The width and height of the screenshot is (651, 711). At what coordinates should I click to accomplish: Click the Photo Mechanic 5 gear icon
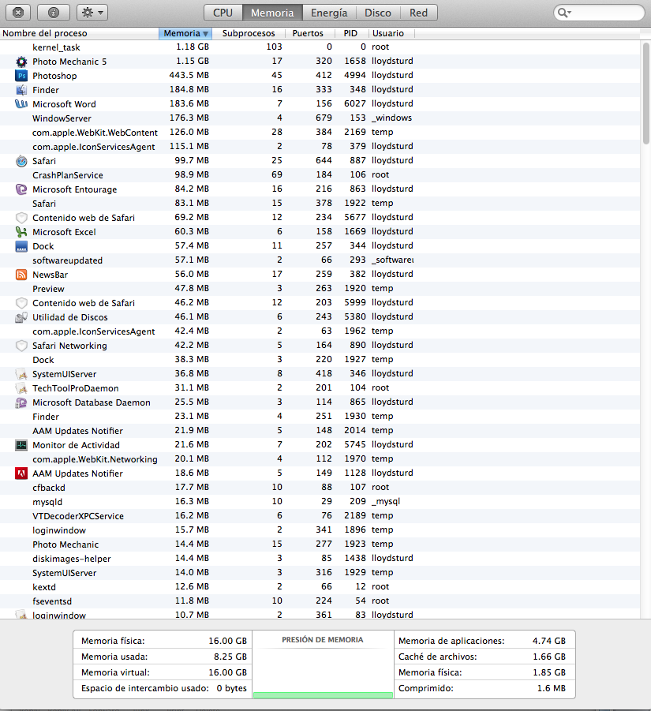tap(21, 62)
